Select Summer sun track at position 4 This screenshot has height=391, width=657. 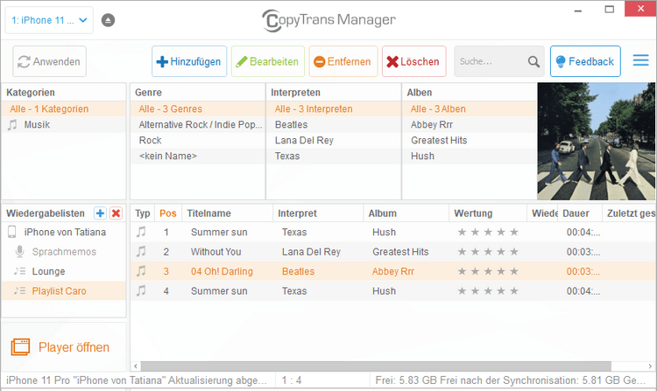[393, 291]
